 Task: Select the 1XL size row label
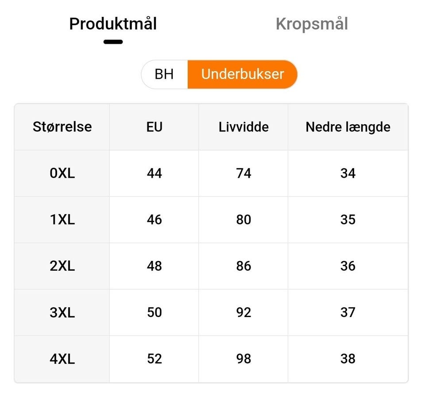click(62, 220)
